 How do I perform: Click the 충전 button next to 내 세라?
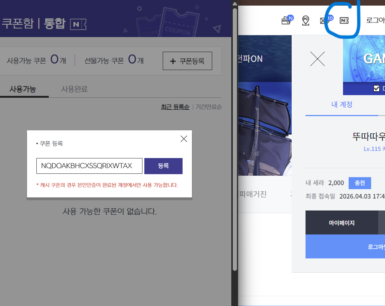coord(360,183)
